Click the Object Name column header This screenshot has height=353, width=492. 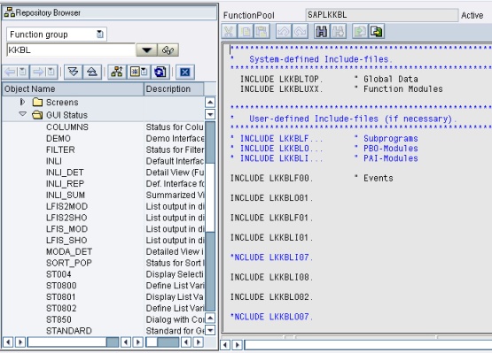(73, 89)
